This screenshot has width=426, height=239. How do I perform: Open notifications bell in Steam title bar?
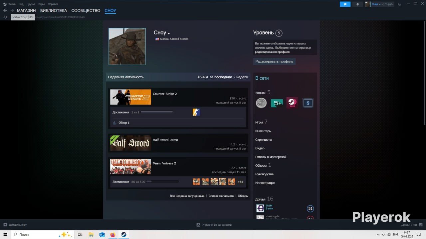(358, 4)
